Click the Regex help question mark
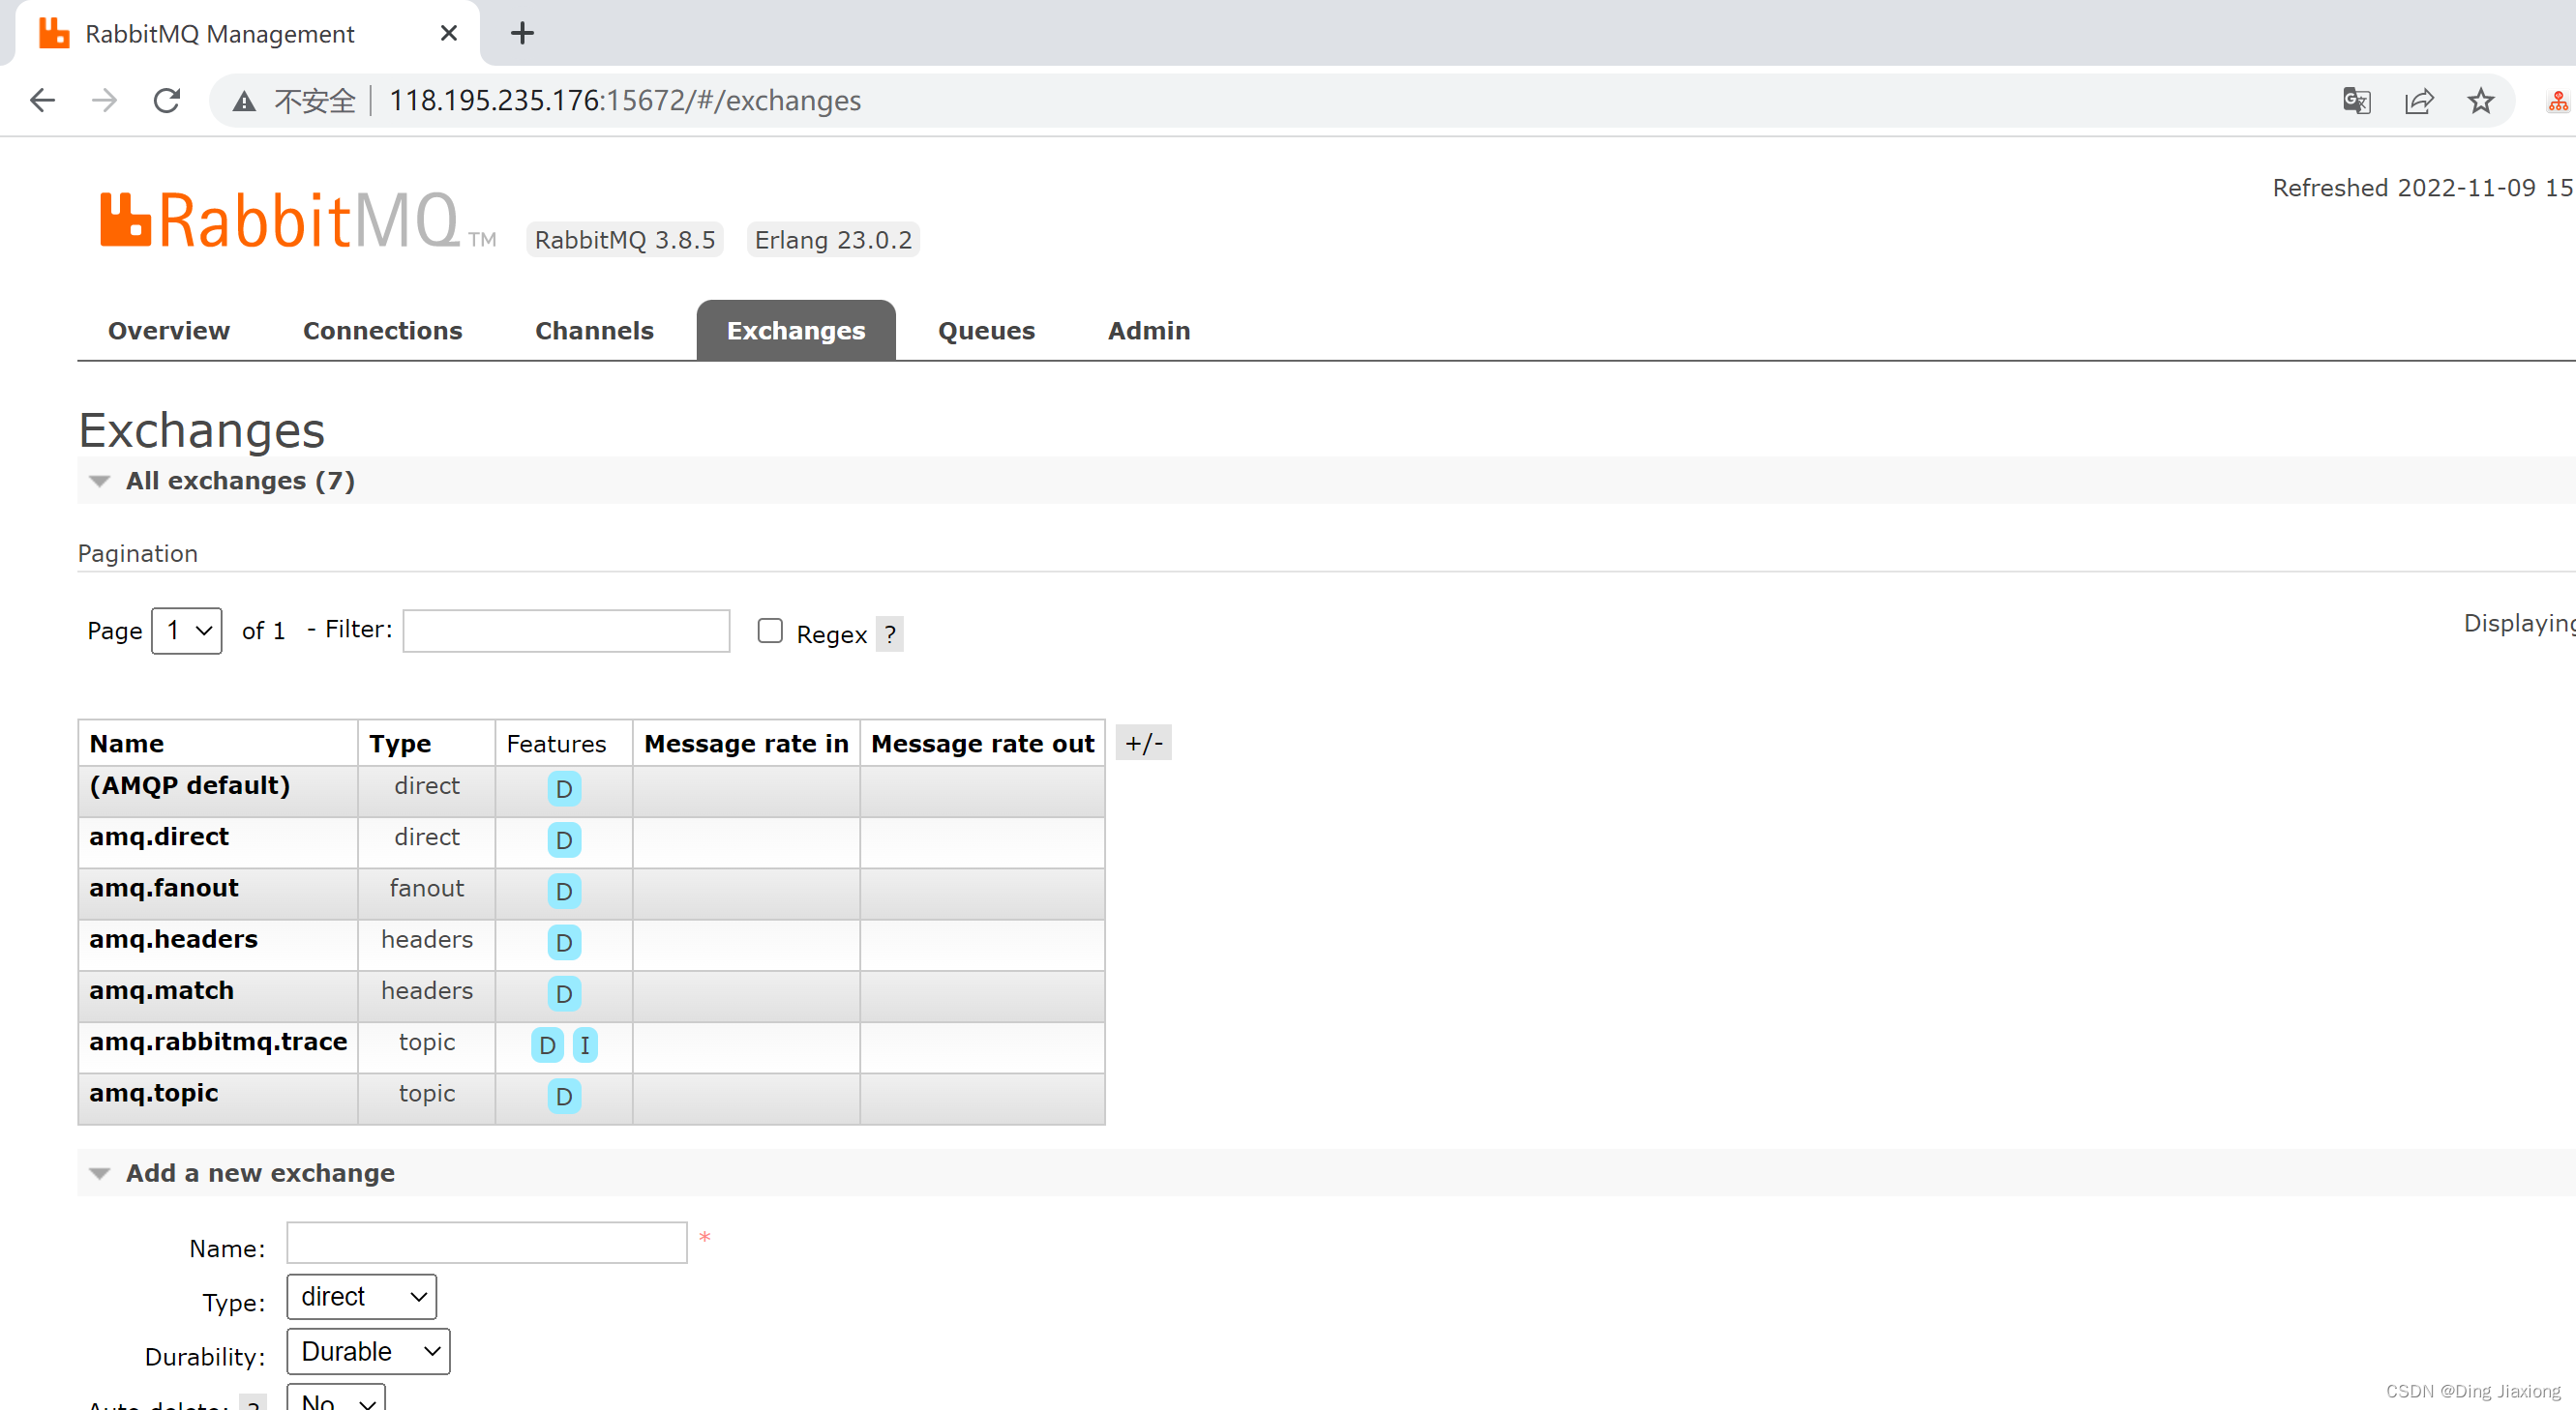Screen dimensions: 2576x1410 pos(889,633)
